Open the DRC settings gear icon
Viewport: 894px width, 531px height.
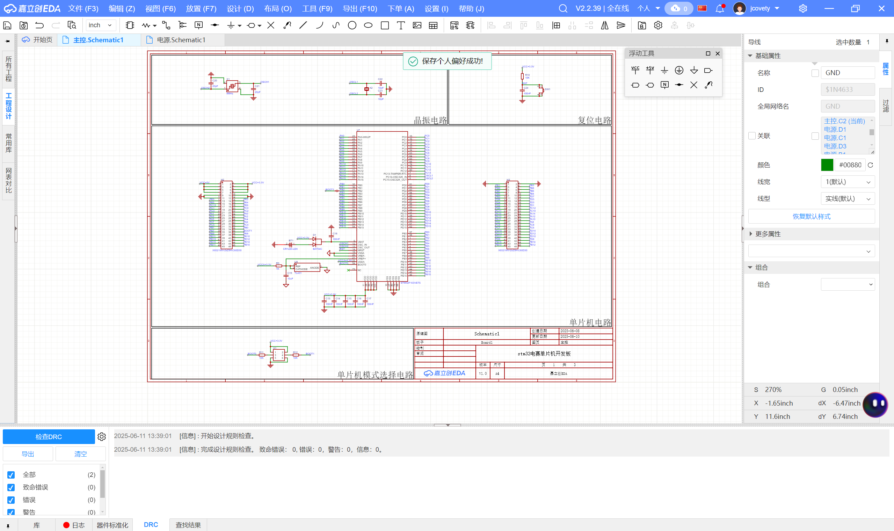[102, 437]
